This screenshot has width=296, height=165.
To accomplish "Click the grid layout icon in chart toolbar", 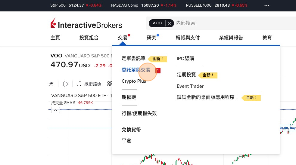I will [x=109, y=84].
